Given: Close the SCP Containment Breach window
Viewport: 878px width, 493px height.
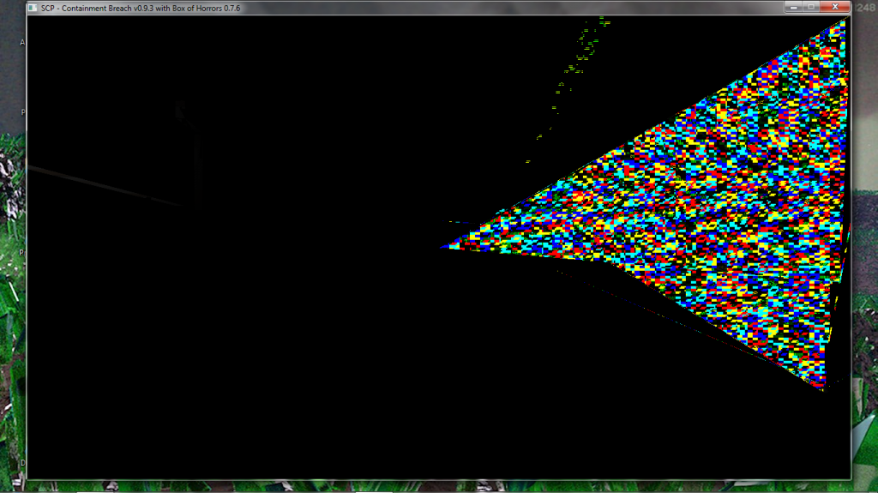Looking at the screenshot, I should (x=835, y=7).
